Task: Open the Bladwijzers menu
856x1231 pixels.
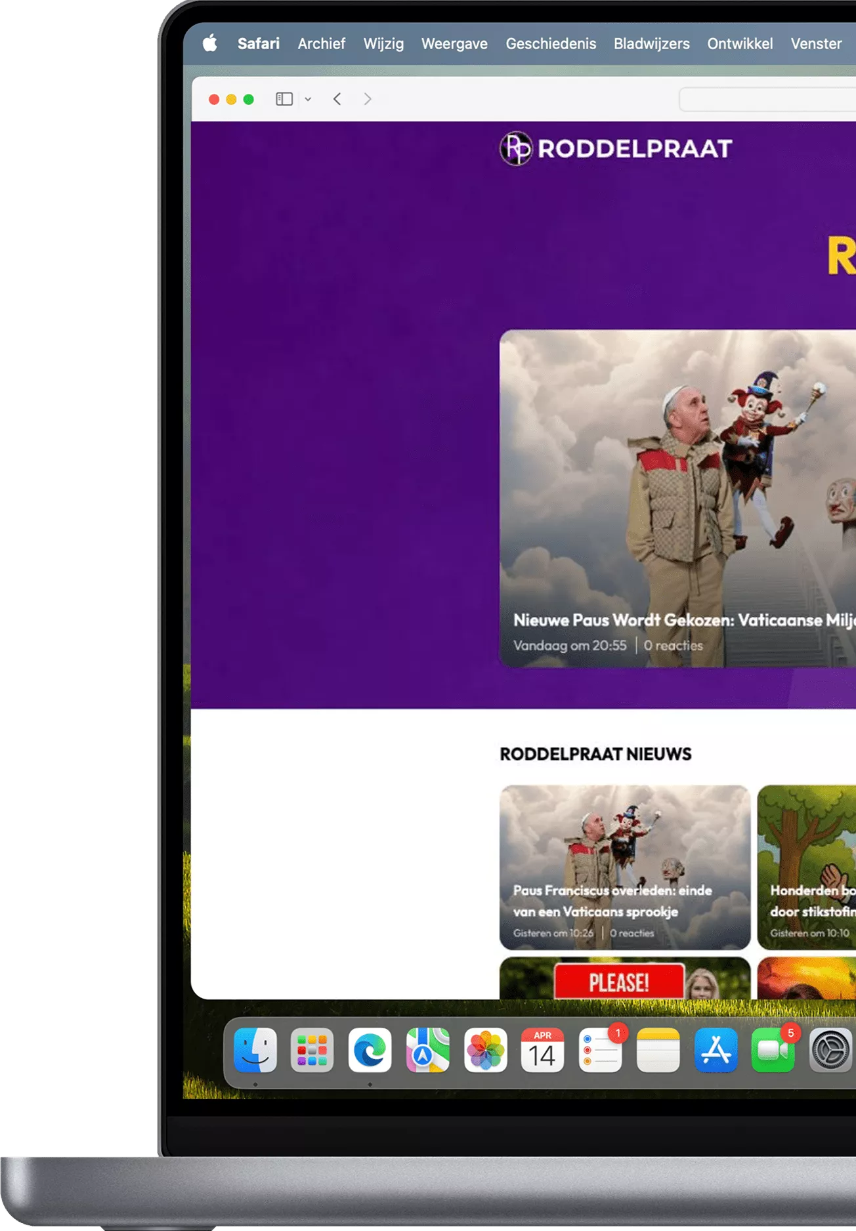Action: click(x=651, y=44)
